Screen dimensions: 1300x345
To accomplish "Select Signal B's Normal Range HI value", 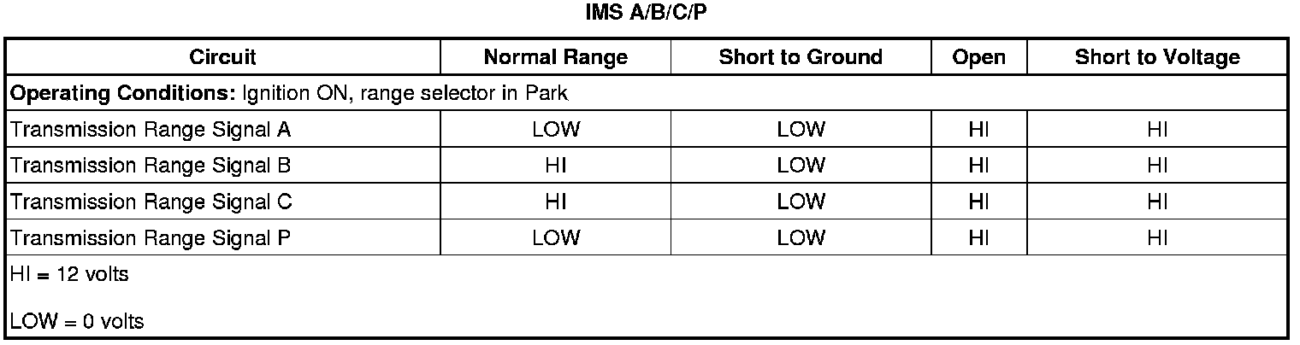I will pos(555,166).
